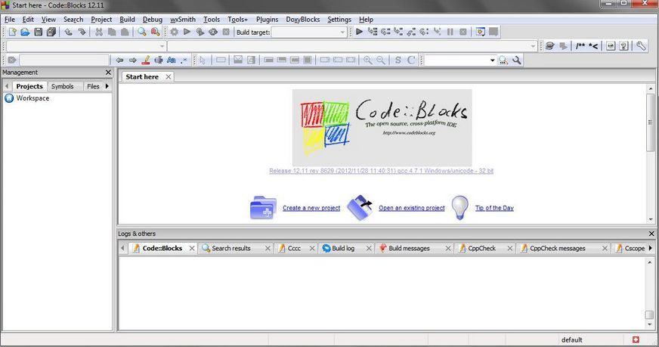Image resolution: width=659 pixels, height=347 pixels.
Task: Switch to the Build log tab
Action: tap(343, 248)
